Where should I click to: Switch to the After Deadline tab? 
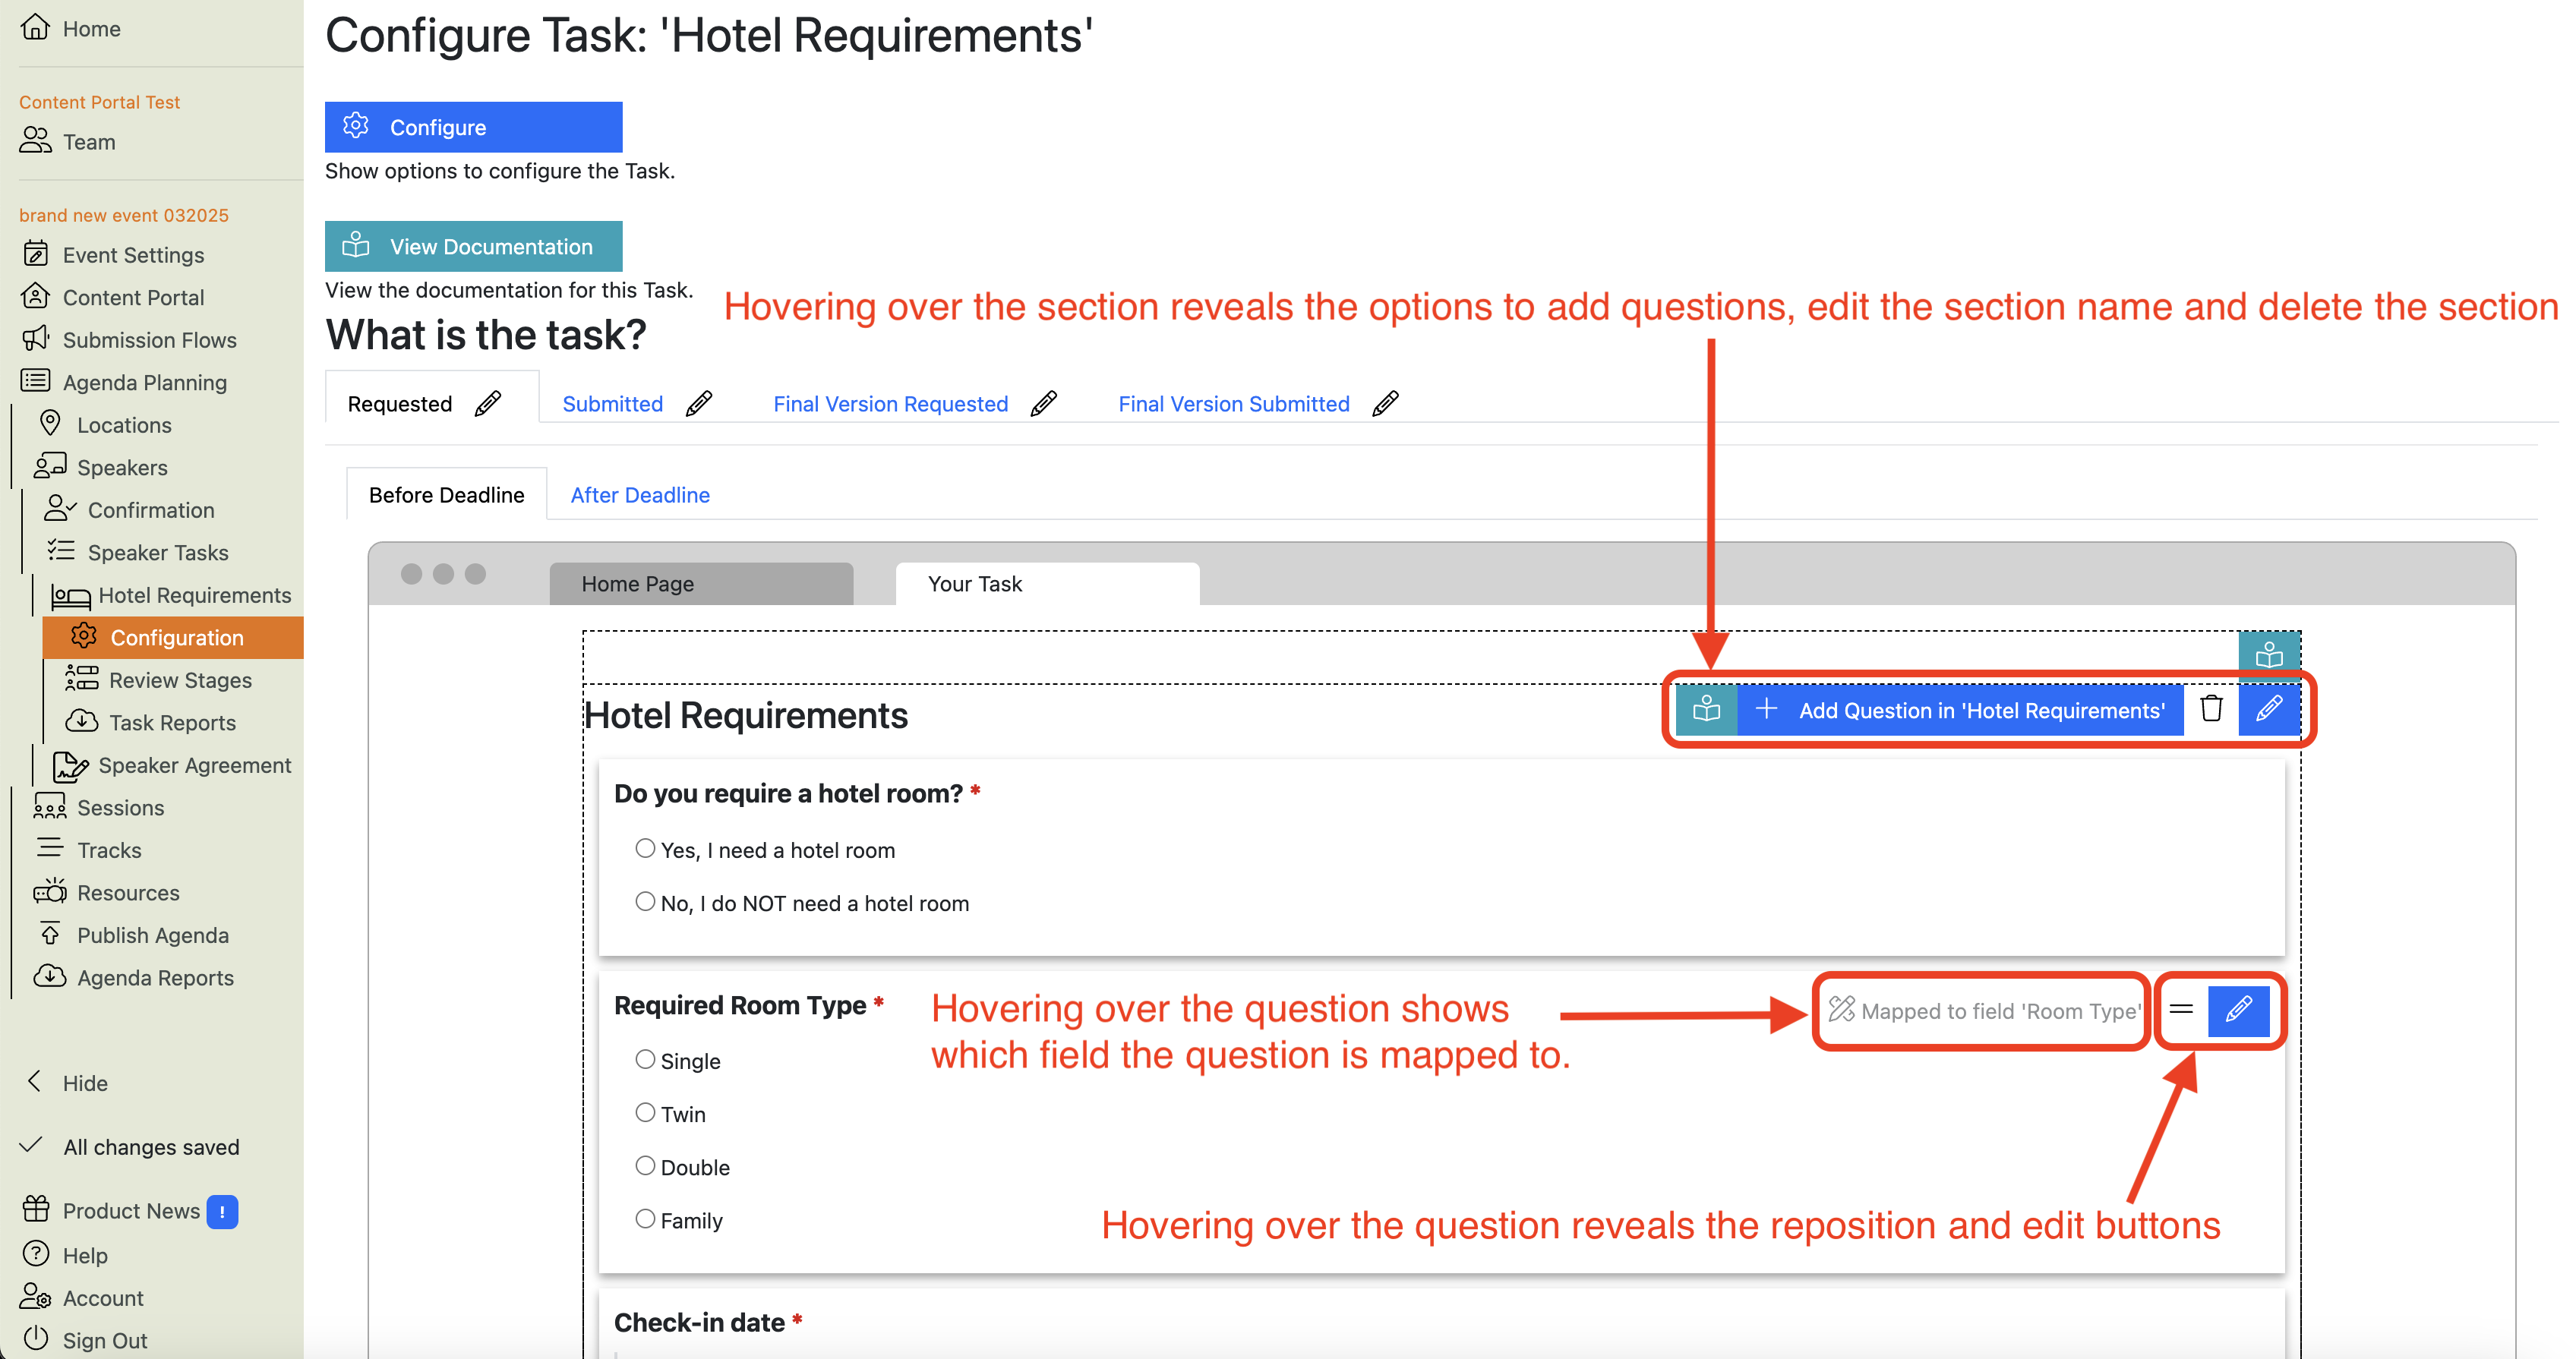point(640,495)
